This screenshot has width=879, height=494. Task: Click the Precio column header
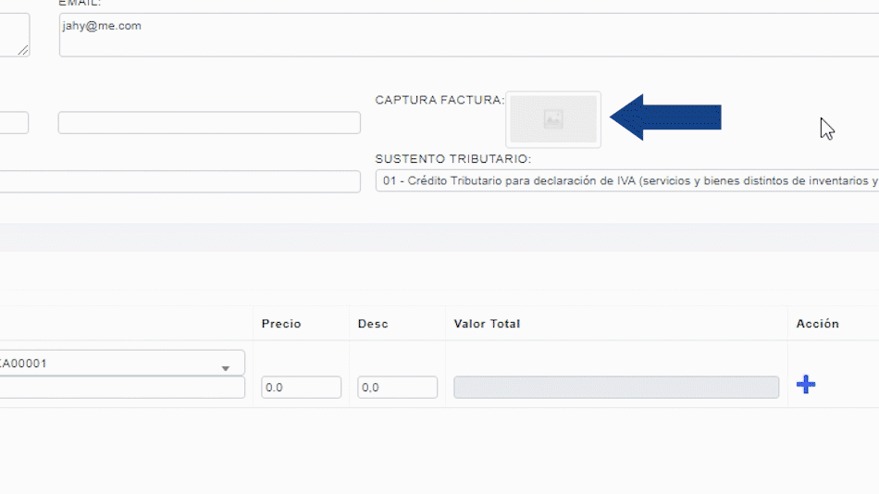(281, 324)
